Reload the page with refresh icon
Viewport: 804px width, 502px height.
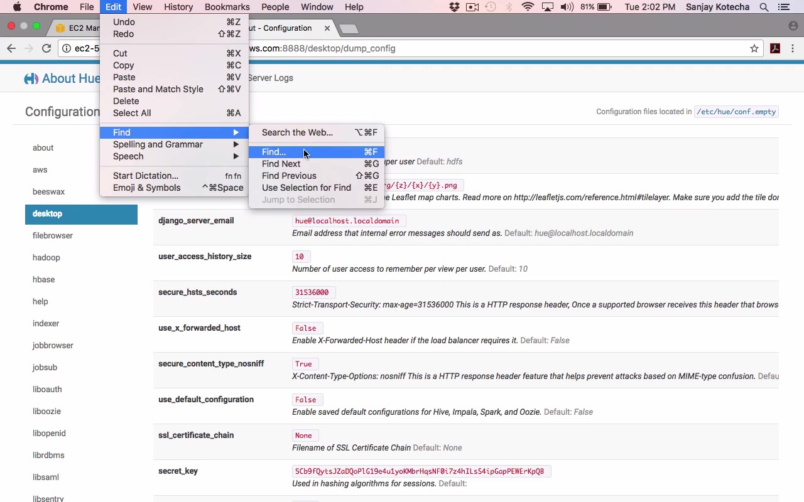pyautogui.click(x=46, y=48)
